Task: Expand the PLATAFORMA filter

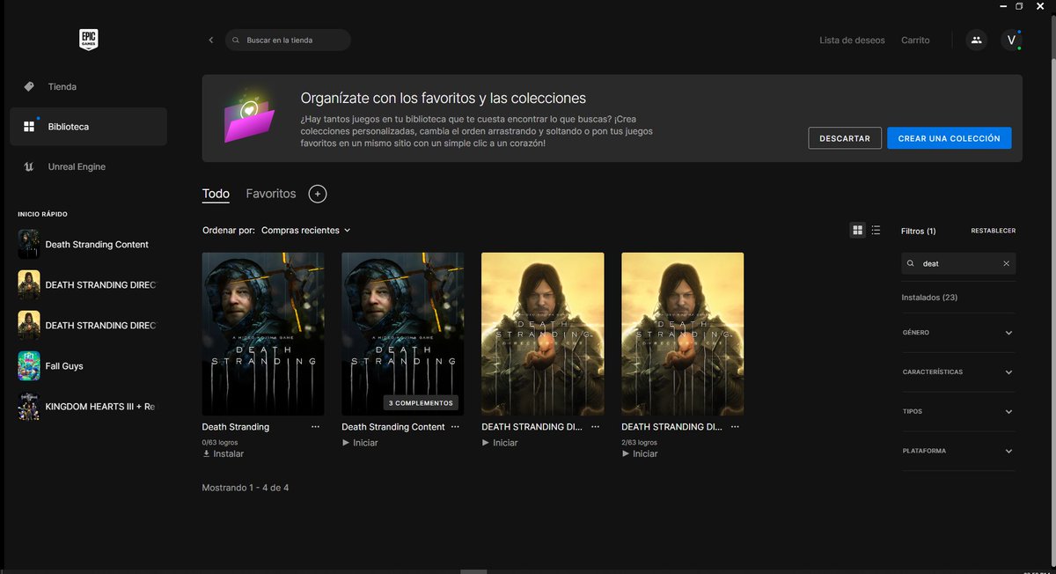Action: coord(958,451)
